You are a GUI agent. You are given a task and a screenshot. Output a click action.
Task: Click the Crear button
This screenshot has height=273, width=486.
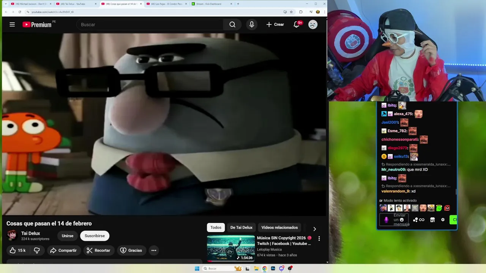(275, 25)
